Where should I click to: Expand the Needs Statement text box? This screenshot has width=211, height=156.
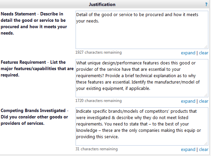[x=188, y=53]
